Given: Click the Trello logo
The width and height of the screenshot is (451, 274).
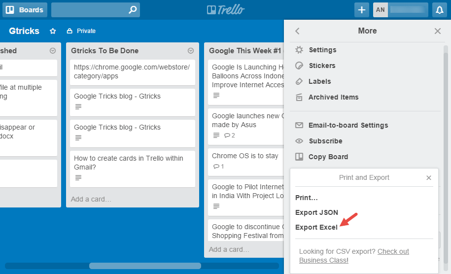Looking at the screenshot, I should [x=226, y=10].
